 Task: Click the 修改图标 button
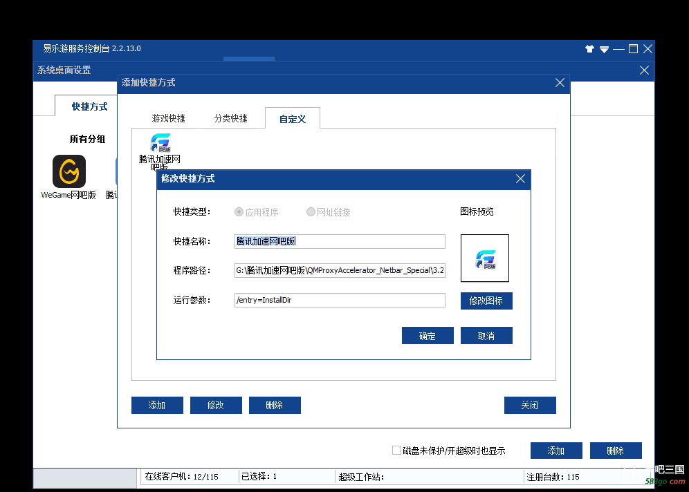486,301
